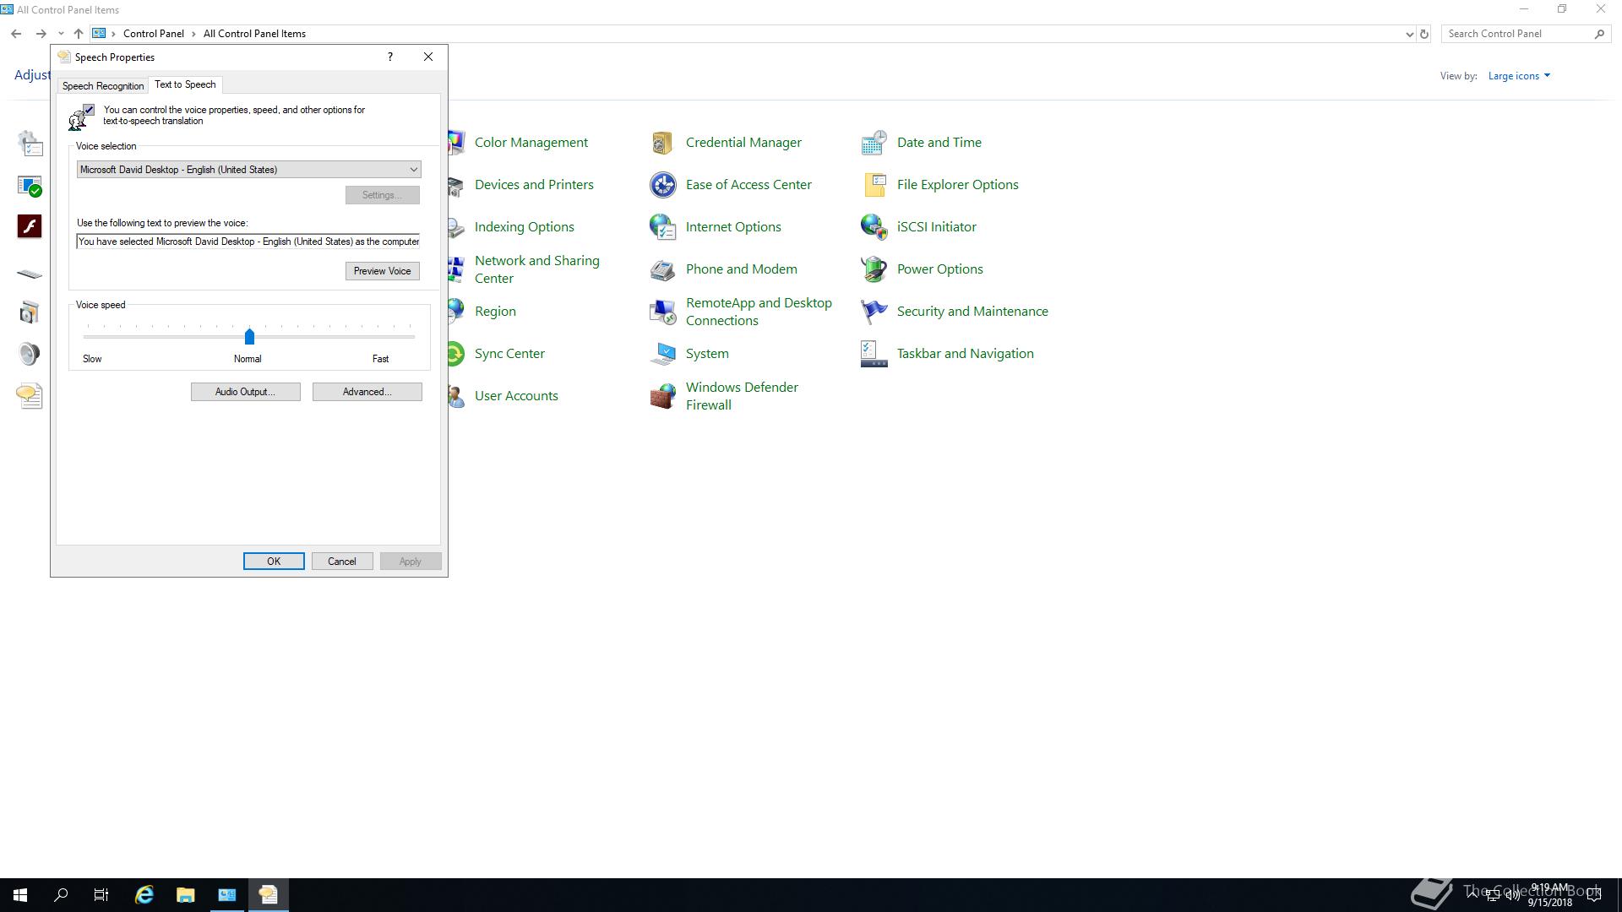Switch to the Speech Recognition tab

tap(103, 86)
